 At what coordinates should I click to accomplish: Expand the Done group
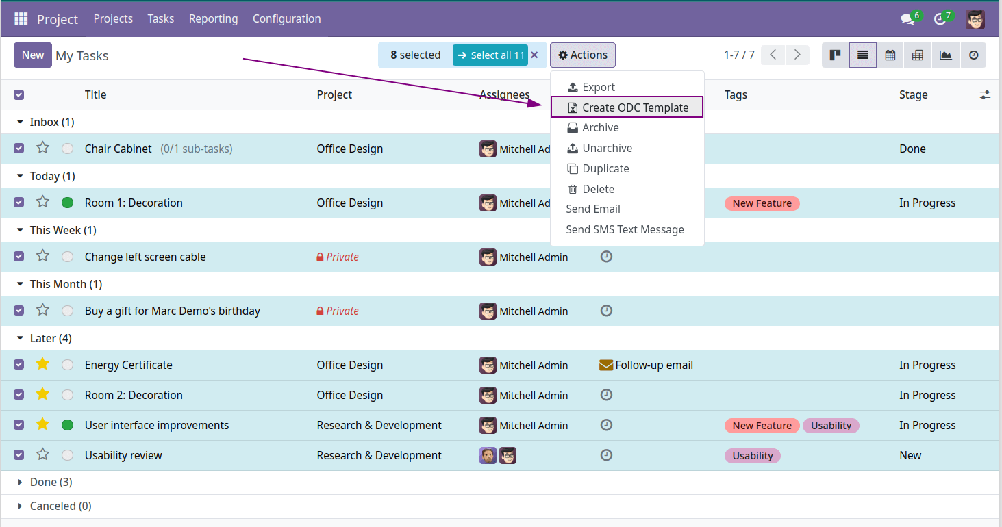pos(21,482)
